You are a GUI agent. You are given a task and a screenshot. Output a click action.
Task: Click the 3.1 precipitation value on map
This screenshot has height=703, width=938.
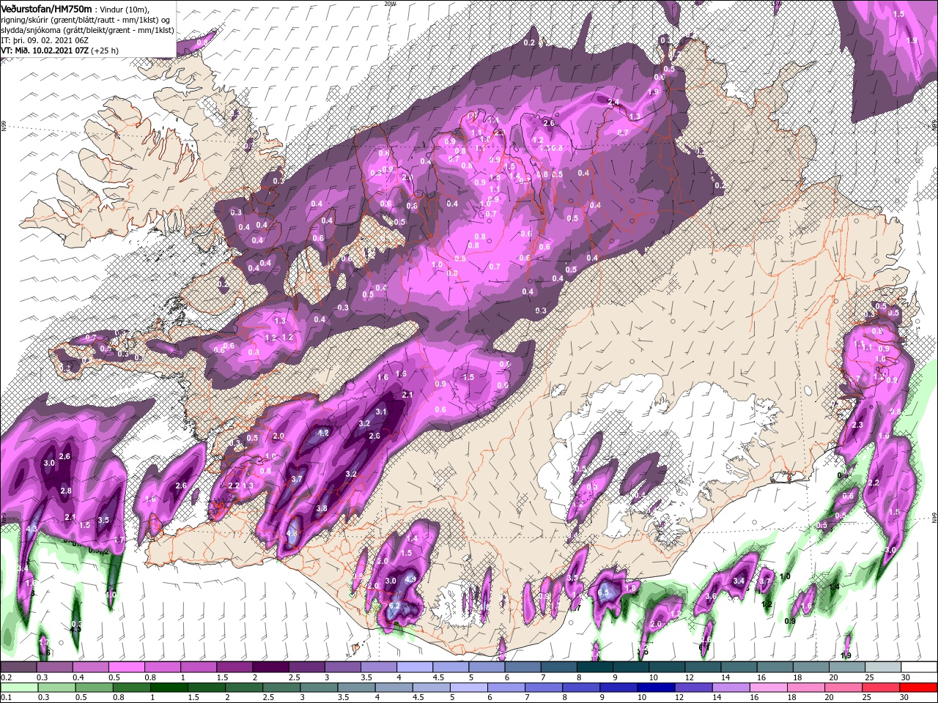pos(380,412)
